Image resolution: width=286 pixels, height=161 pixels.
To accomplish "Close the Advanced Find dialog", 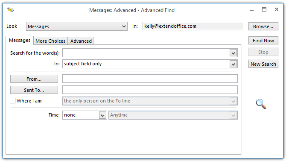I will (x=277, y=9).
